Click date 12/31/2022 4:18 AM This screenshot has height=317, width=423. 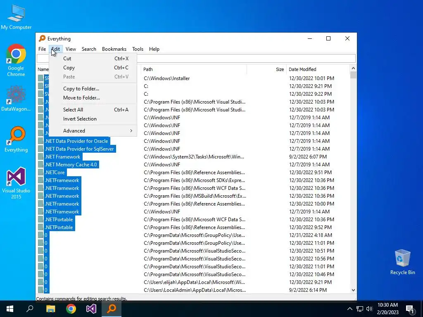pos(311,235)
